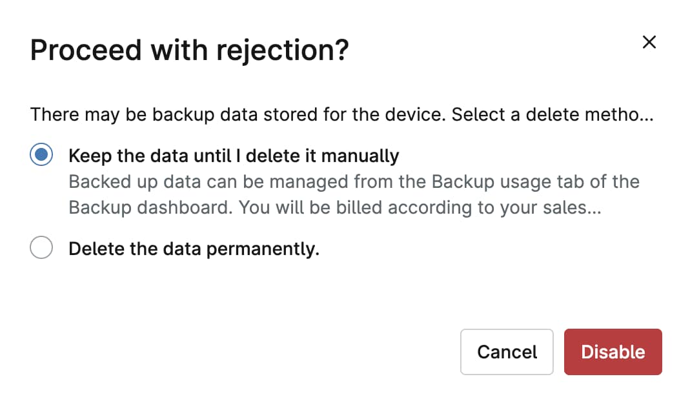Click the unselected permanent deletion radio circle
This screenshot has height=401, width=690.
coord(41,247)
